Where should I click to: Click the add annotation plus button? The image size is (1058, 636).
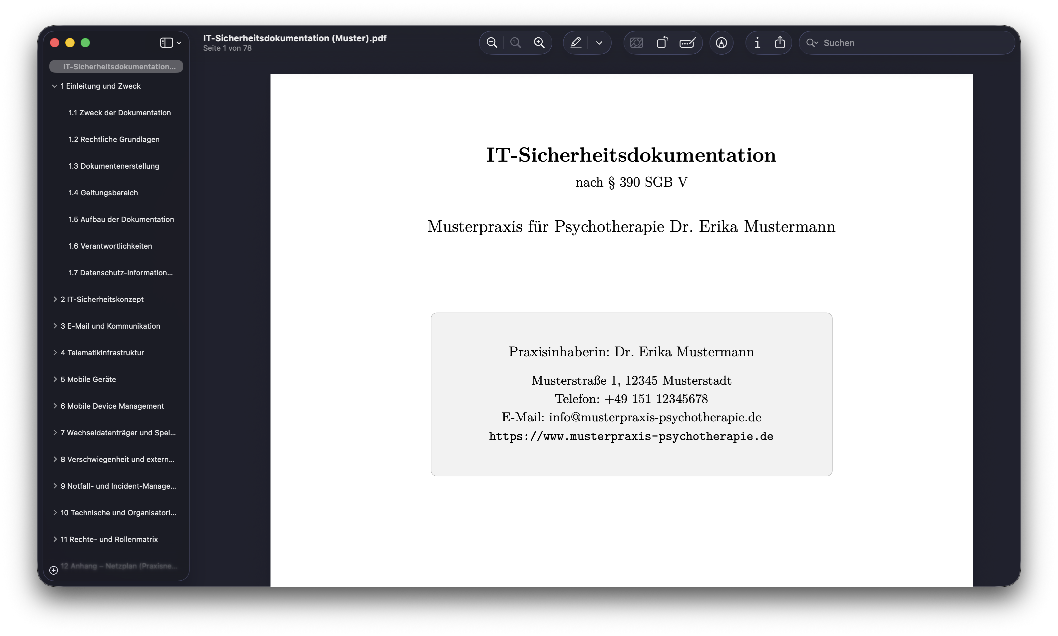(54, 570)
